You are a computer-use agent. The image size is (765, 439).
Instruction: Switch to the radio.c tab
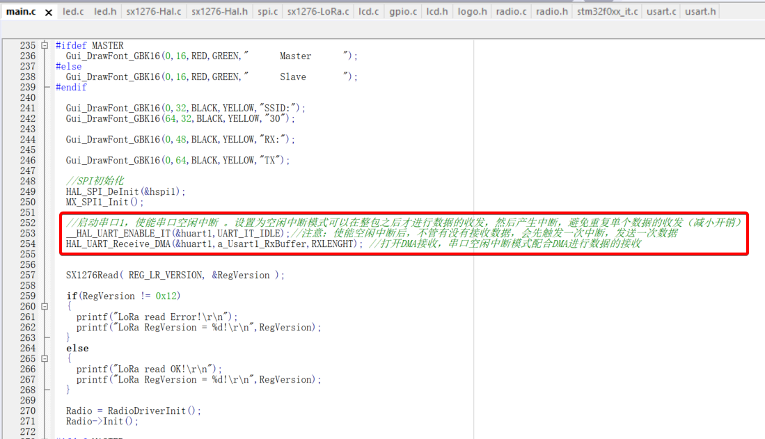[x=511, y=12]
